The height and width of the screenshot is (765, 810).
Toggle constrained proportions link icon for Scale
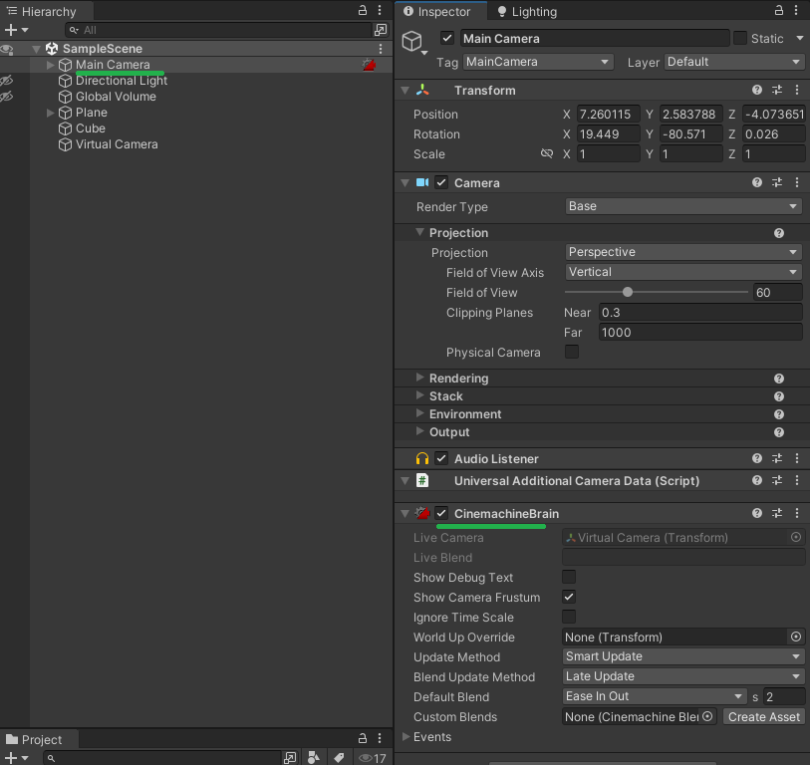(x=547, y=153)
